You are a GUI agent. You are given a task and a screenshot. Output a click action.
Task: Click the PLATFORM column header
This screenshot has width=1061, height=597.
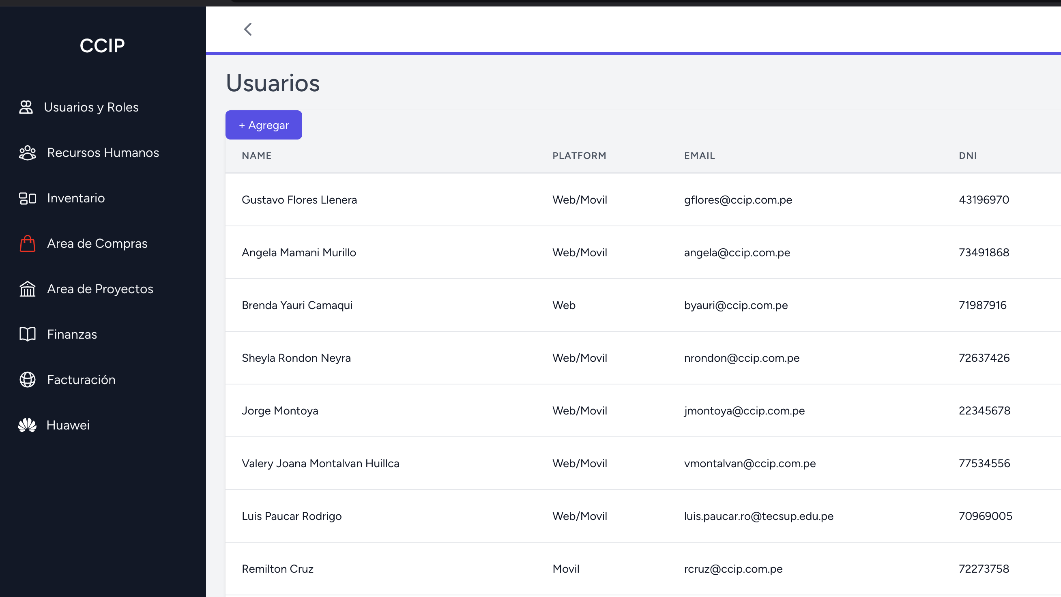579,156
